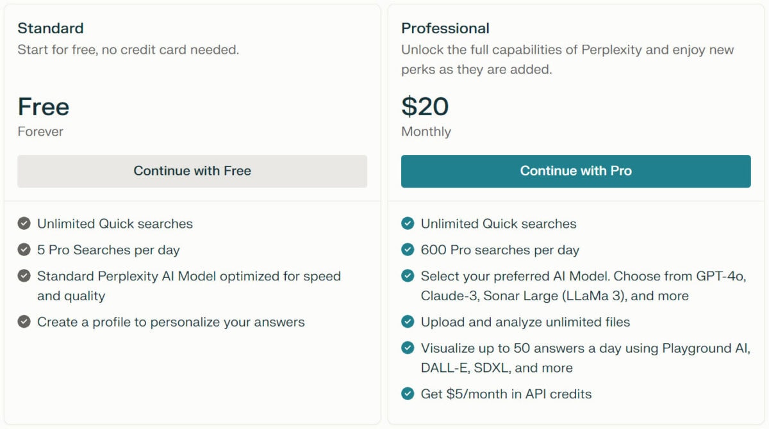This screenshot has width=769, height=429.
Task: Click the Free price text
Action: (44, 106)
